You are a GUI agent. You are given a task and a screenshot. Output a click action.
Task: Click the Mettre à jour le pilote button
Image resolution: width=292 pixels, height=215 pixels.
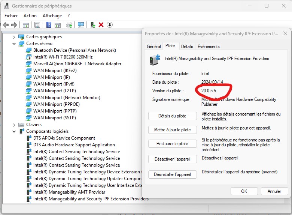[172, 130]
